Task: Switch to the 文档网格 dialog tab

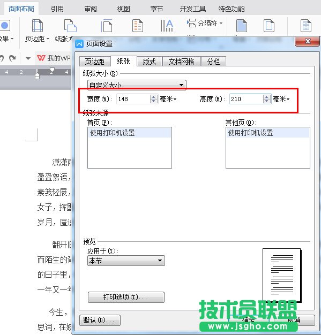Action: coord(181,62)
